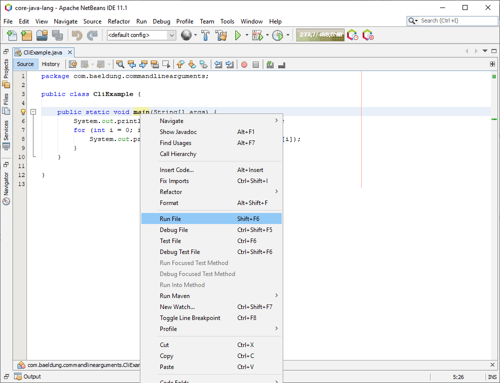Click the lightbulb hint icon on line 5
This screenshot has width=500, height=383.
(22, 112)
